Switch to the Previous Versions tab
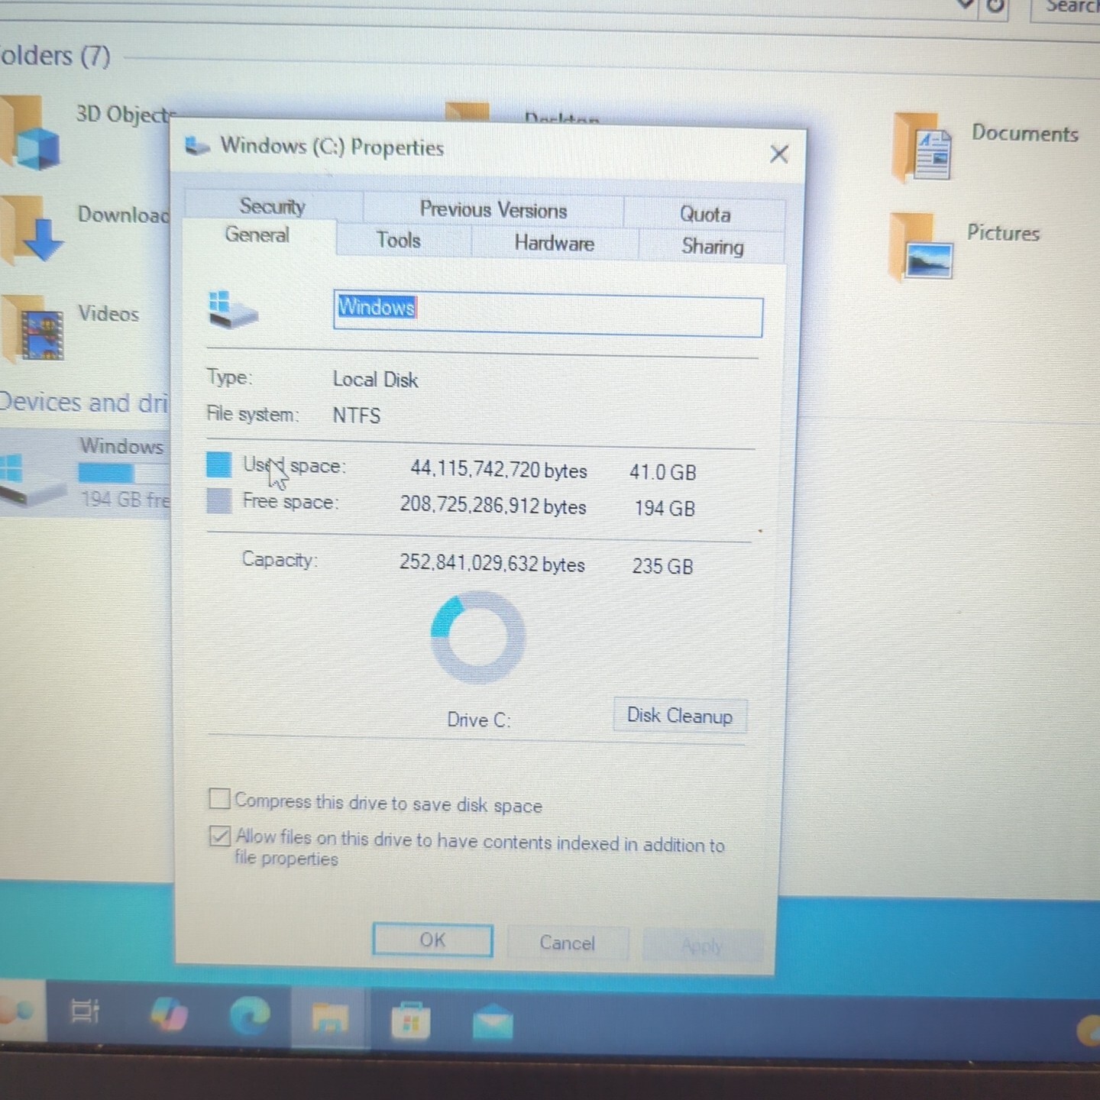Viewport: 1100px width, 1100px height. 493,209
